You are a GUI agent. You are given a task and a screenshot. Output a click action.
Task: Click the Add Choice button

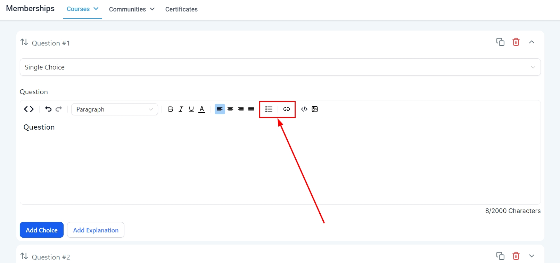[x=42, y=230]
